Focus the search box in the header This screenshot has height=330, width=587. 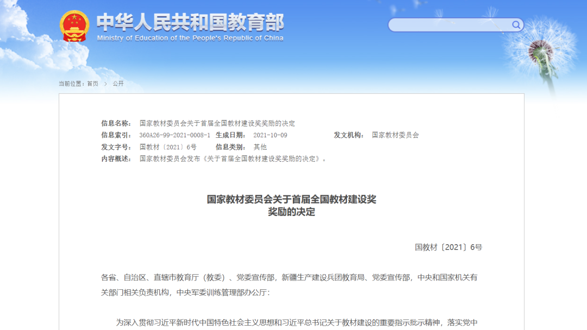coord(450,25)
